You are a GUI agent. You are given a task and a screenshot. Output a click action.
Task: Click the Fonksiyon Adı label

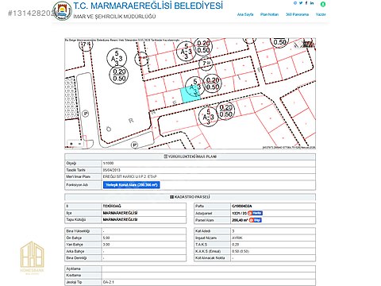point(77,185)
